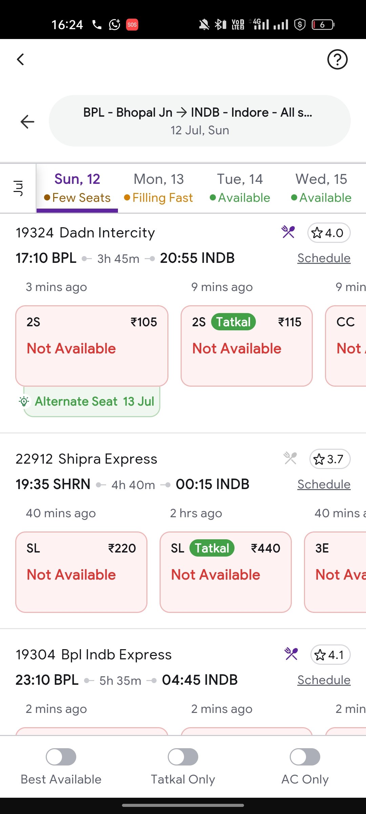Turn on the Tatkal Only switch
This screenshot has height=814, width=366.
click(x=183, y=757)
